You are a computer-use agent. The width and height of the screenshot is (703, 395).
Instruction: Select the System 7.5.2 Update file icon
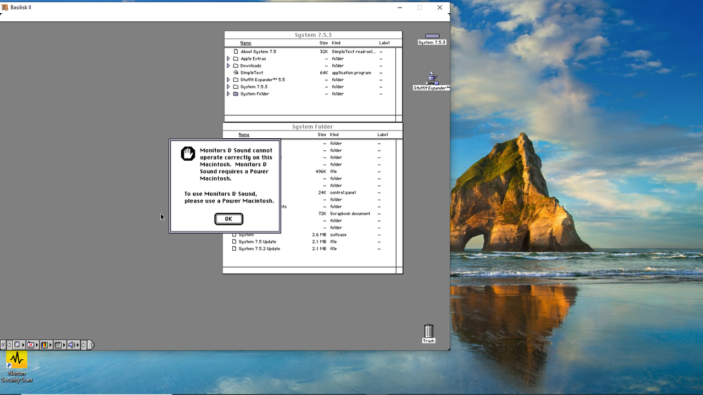pos(234,249)
